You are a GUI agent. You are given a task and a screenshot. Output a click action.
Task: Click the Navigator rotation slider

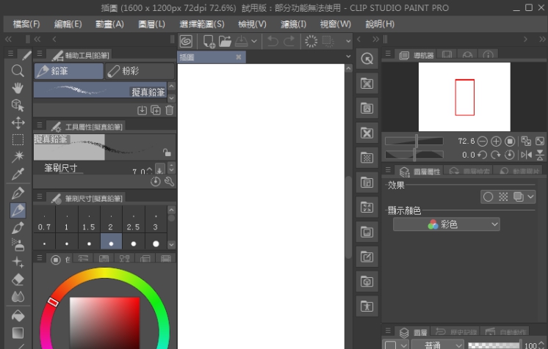414,155
